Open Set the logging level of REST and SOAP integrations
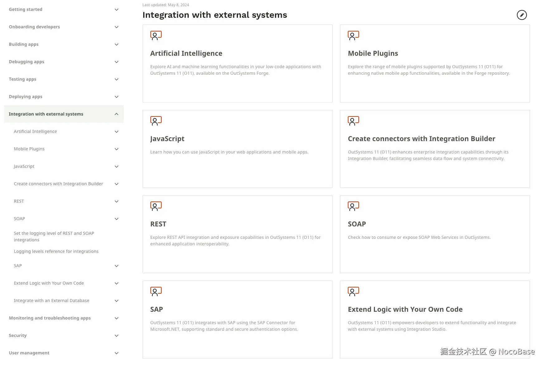544x365 pixels. (x=54, y=236)
